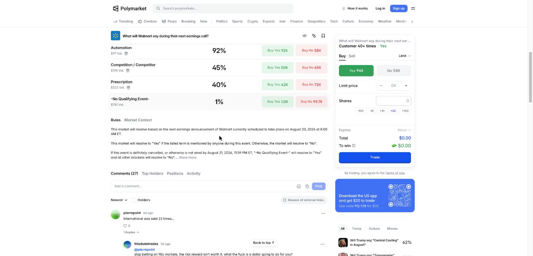Viewport: 533px width, 256px height.
Task: Open the Limit order type dropdown
Action: [405, 56]
